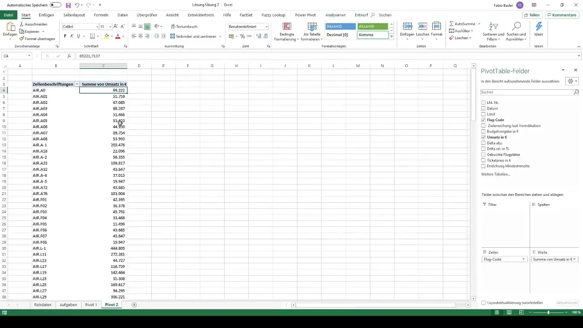
Task: Click the Save disk icon
Action: click(68, 5)
